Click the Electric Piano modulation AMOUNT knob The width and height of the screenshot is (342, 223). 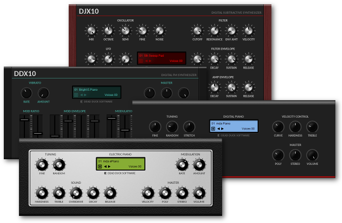[x=199, y=165]
